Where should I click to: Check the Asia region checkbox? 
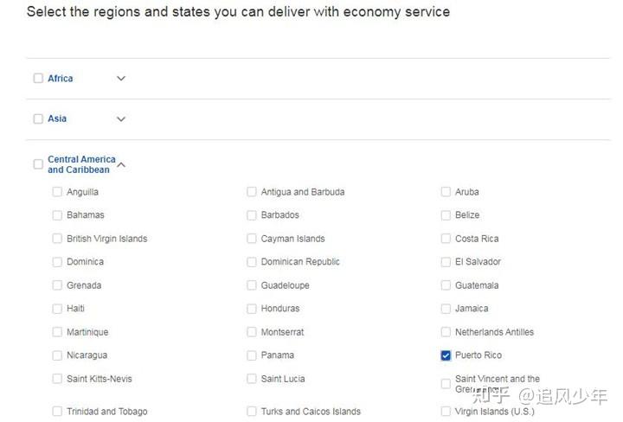tap(38, 119)
